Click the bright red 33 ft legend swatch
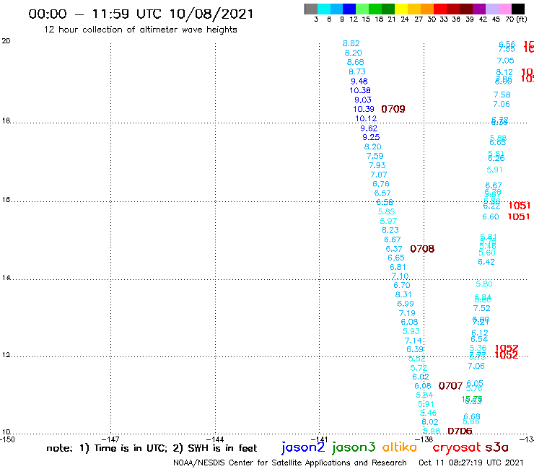This screenshot has height=469, width=534. tap(440, 9)
